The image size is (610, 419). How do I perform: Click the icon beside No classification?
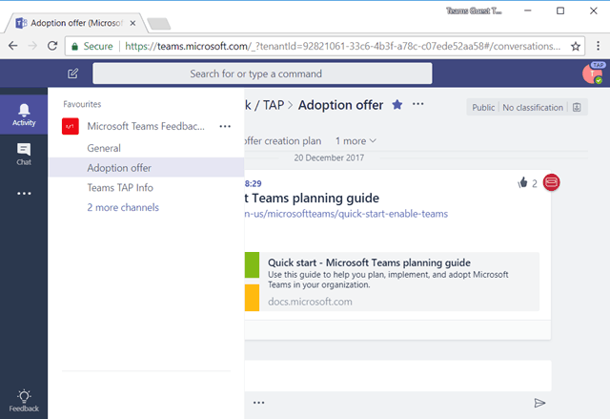click(x=577, y=108)
